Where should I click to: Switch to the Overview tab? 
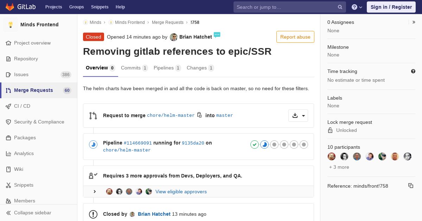tap(100, 68)
